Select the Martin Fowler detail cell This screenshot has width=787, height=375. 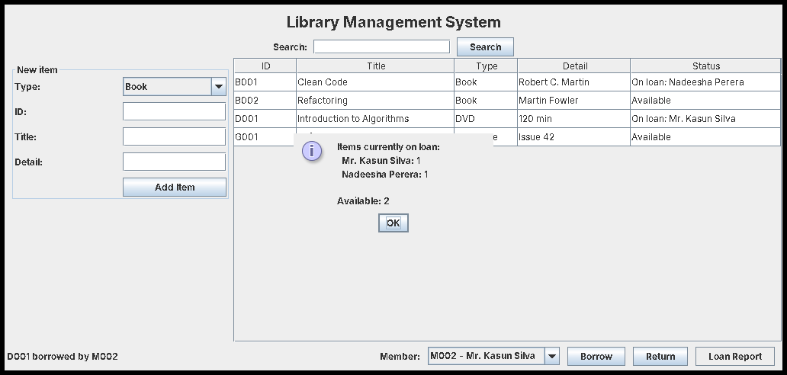[574, 101]
